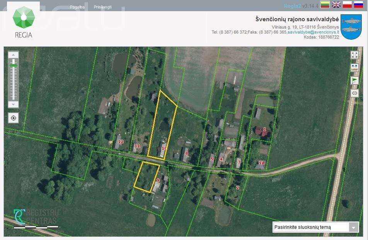Locate my position with target button

point(14,118)
